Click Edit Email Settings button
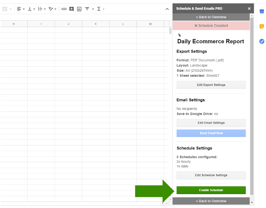Image resolution: width=266 pixels, height=208 pixels. [x=211, y=123]
